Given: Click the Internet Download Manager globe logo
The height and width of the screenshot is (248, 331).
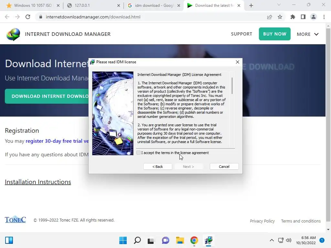Looking at the screenshot, I should coord(13,34).
